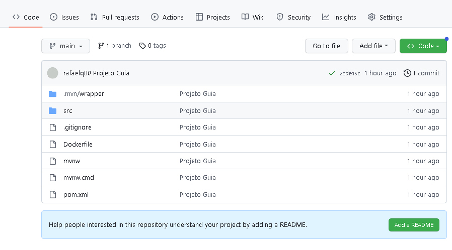Click the folder icon next to src
The image size is (452, 250).
(x=53, y=110)
